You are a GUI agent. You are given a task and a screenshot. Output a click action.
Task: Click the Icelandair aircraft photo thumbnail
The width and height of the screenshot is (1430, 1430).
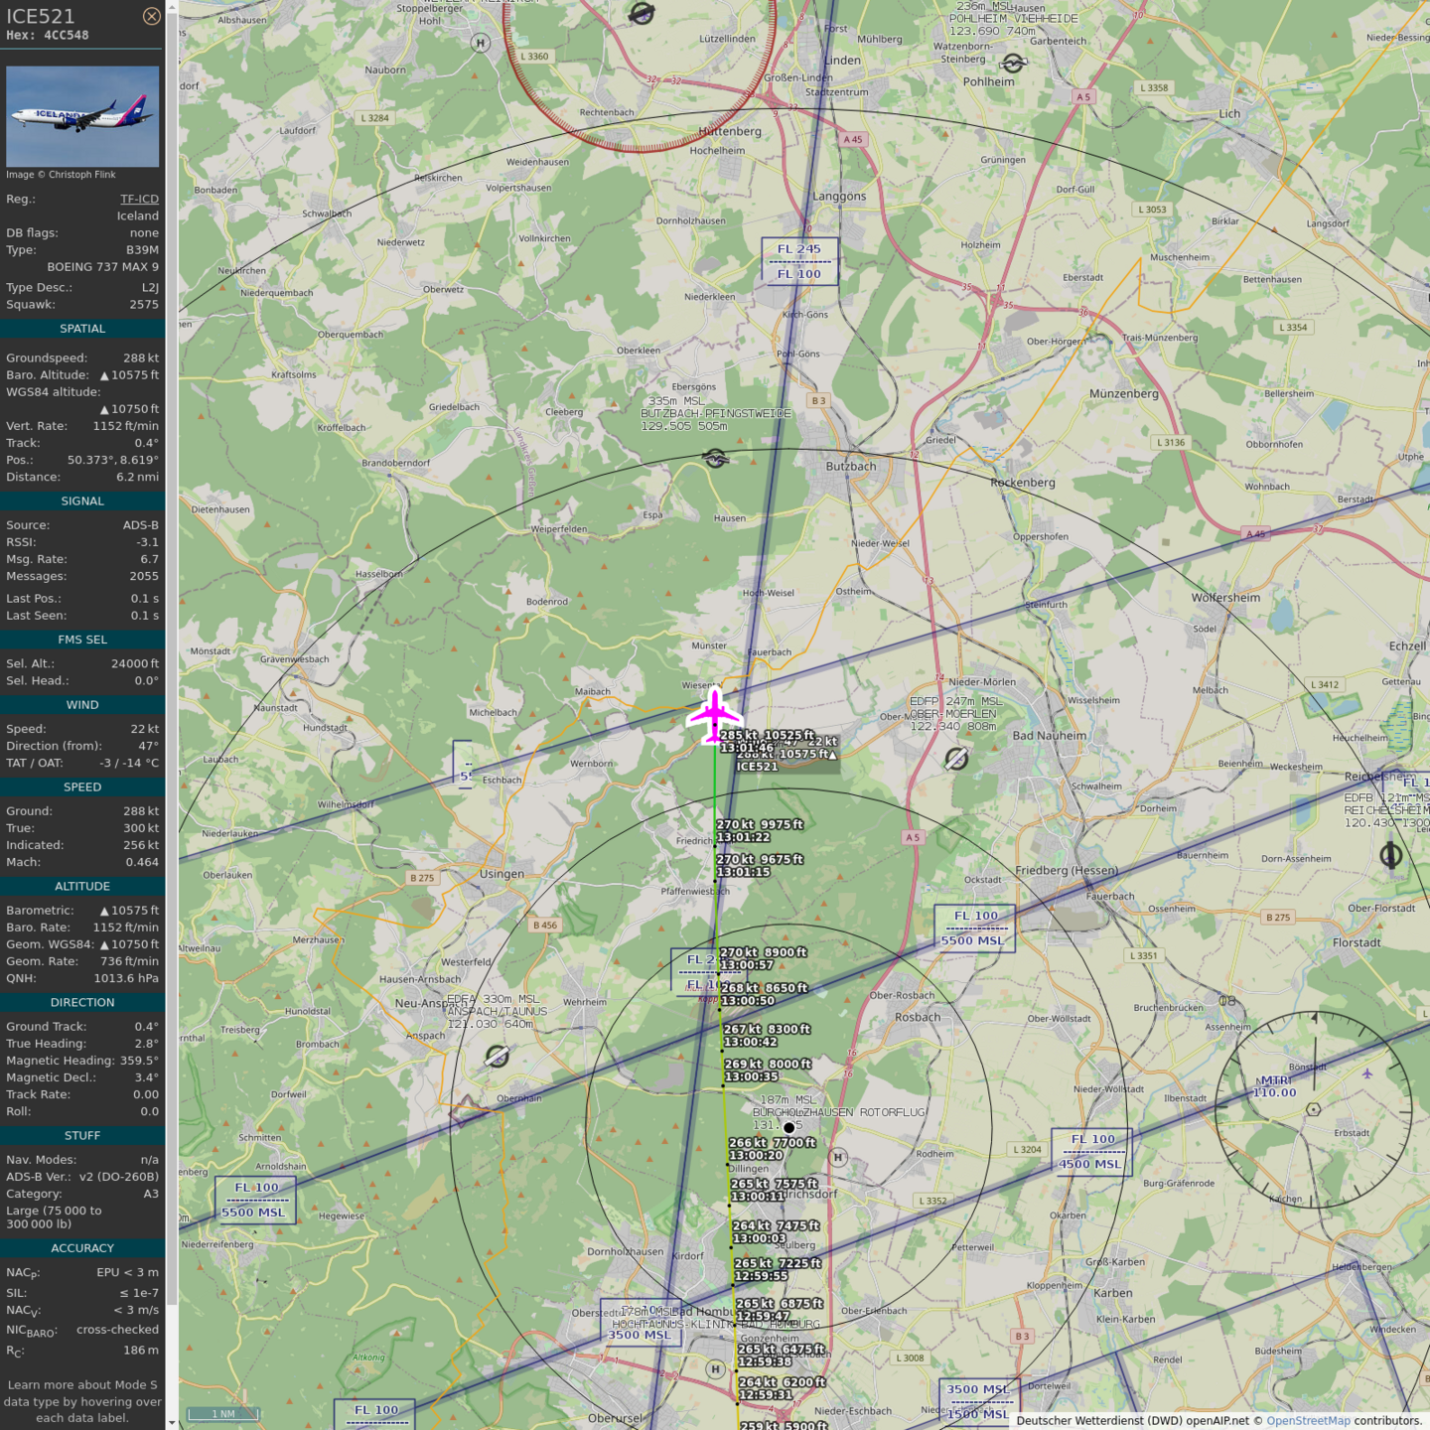point(82,116)
